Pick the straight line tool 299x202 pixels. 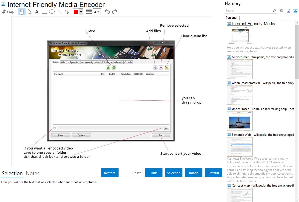[59, 12]
